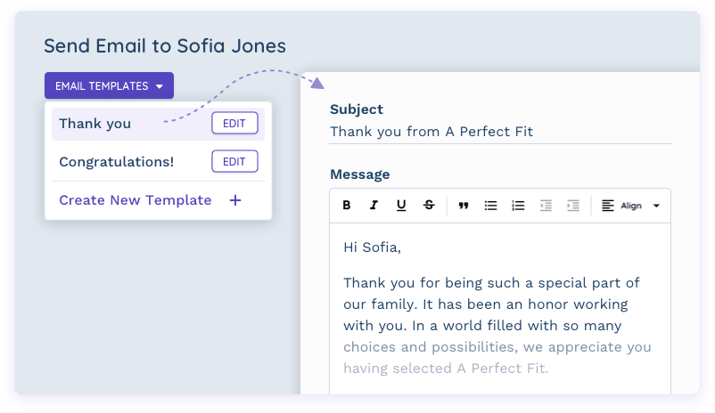Edit the Congratulations! template
Viewport: 715px width, 413px height.
click(234, 162)
